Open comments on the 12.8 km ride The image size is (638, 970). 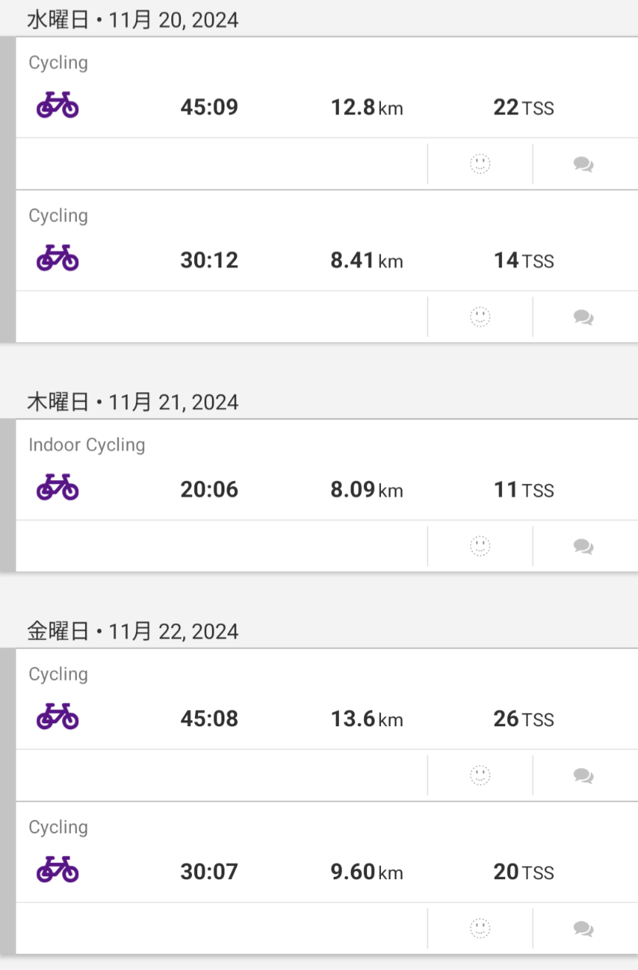[x=583, y=164]
